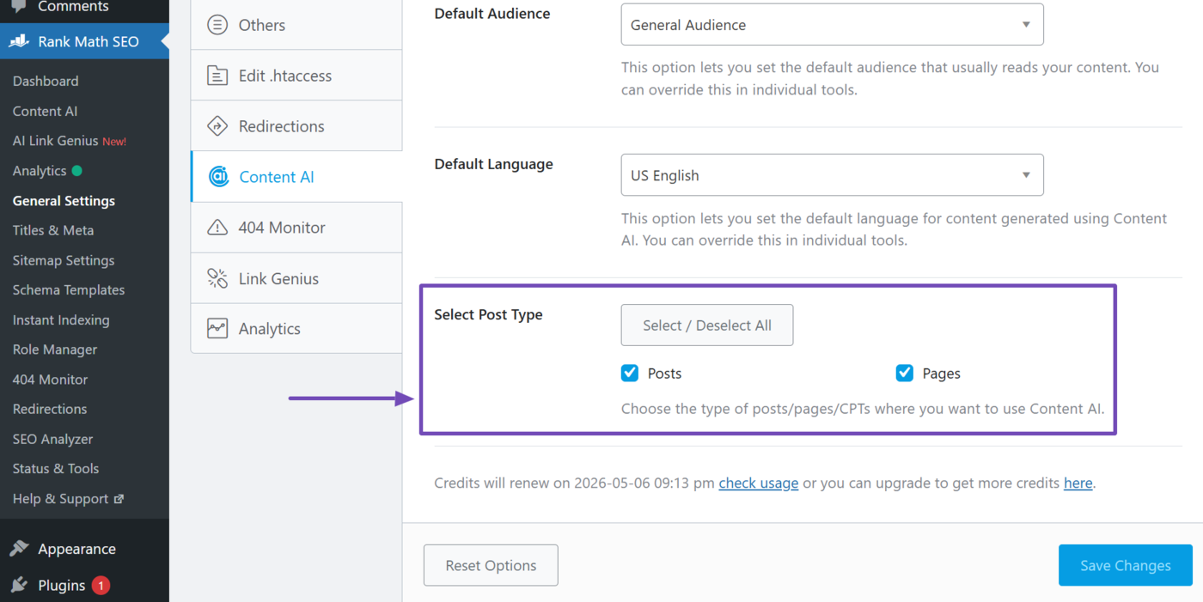
Task: Open the Rank Math SEO menu
Action: (x=84, y=41)
